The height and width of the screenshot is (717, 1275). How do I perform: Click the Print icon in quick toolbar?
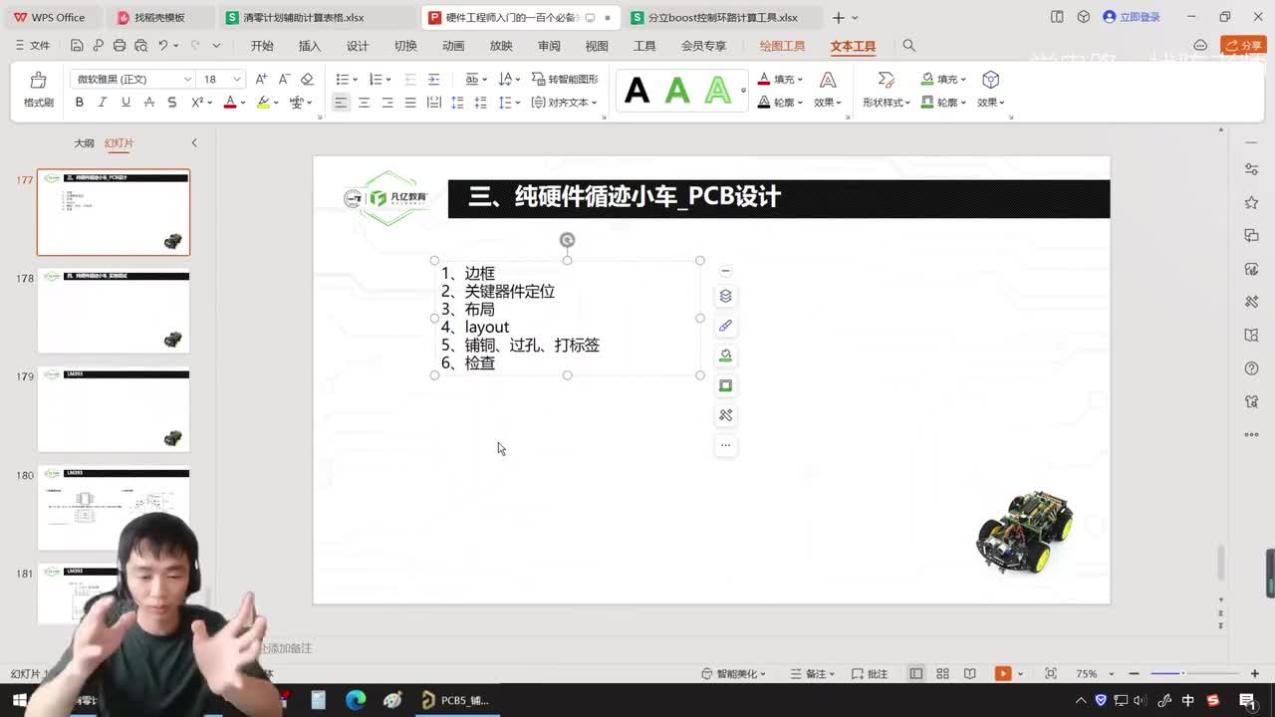[120, 46]
